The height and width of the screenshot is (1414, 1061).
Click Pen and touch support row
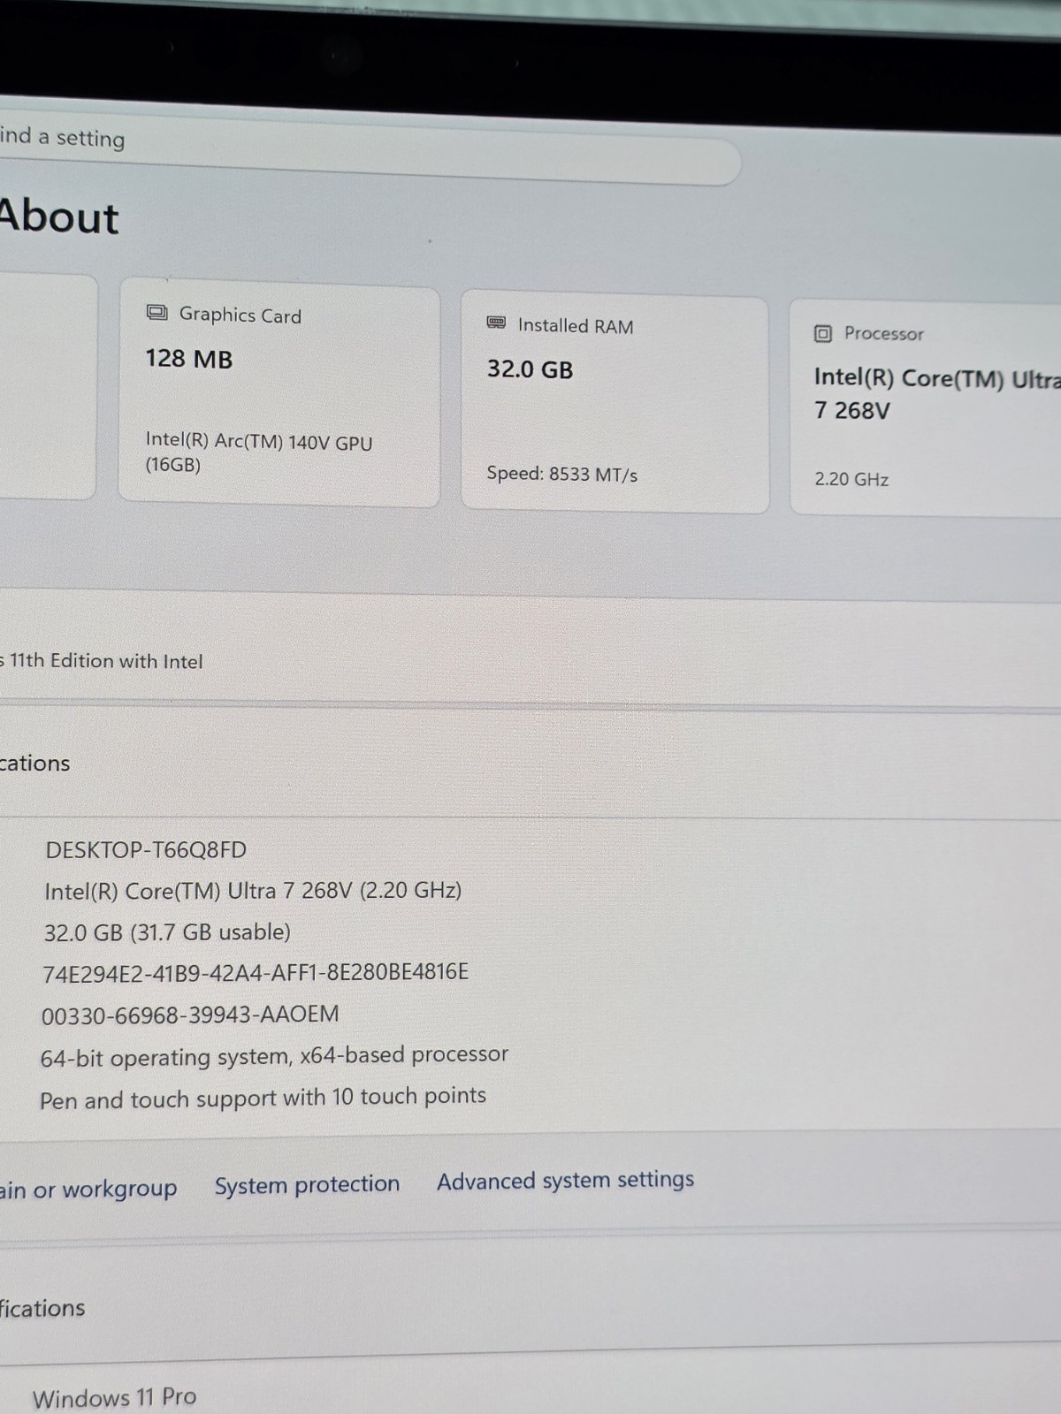[263, 1099]
